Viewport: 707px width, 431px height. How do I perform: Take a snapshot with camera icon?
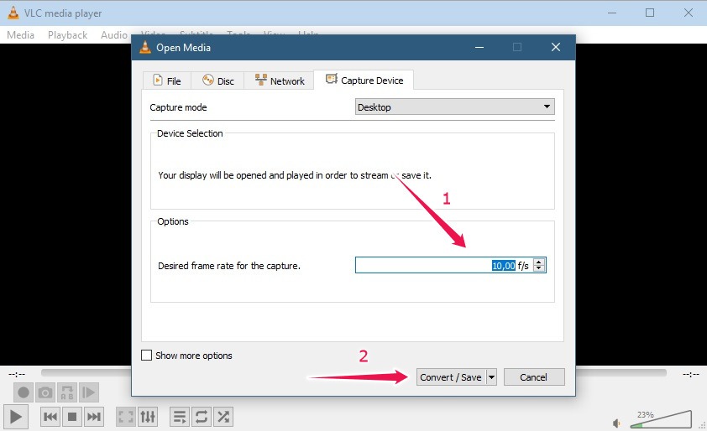pos(45,392)
